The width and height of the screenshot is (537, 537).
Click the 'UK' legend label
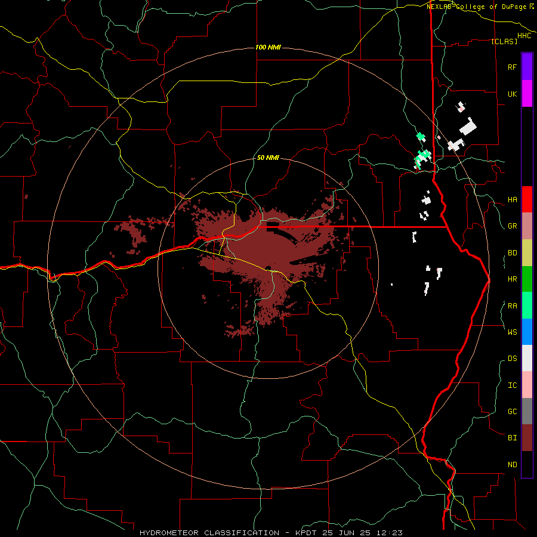(512, 94)
